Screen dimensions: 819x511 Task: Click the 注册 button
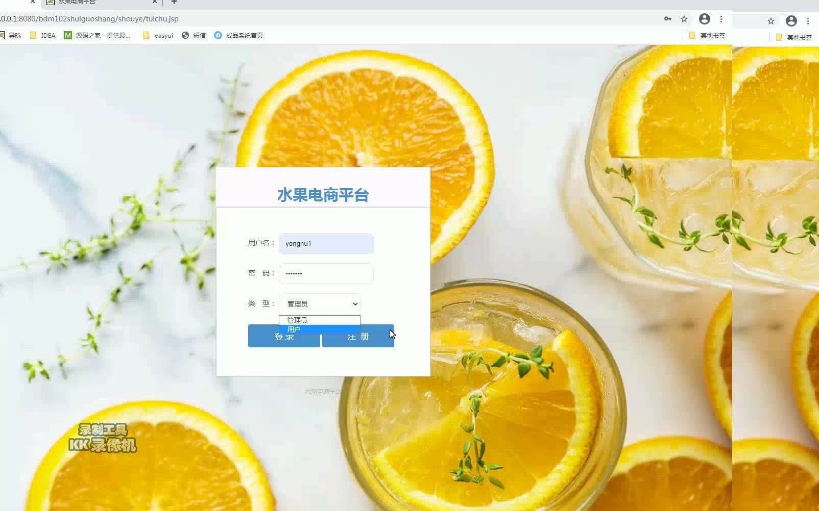358,336
